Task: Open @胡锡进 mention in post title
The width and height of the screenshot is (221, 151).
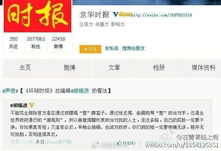Action: tap(80, 91)
